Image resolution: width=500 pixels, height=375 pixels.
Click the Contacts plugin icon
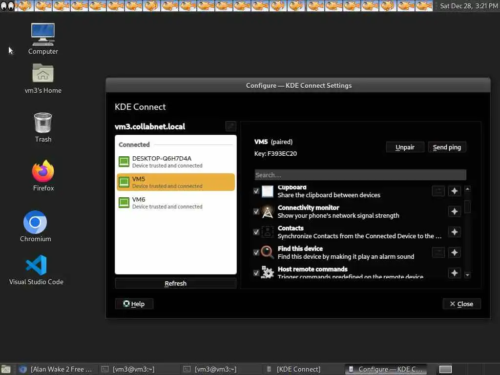click(267, 232)
